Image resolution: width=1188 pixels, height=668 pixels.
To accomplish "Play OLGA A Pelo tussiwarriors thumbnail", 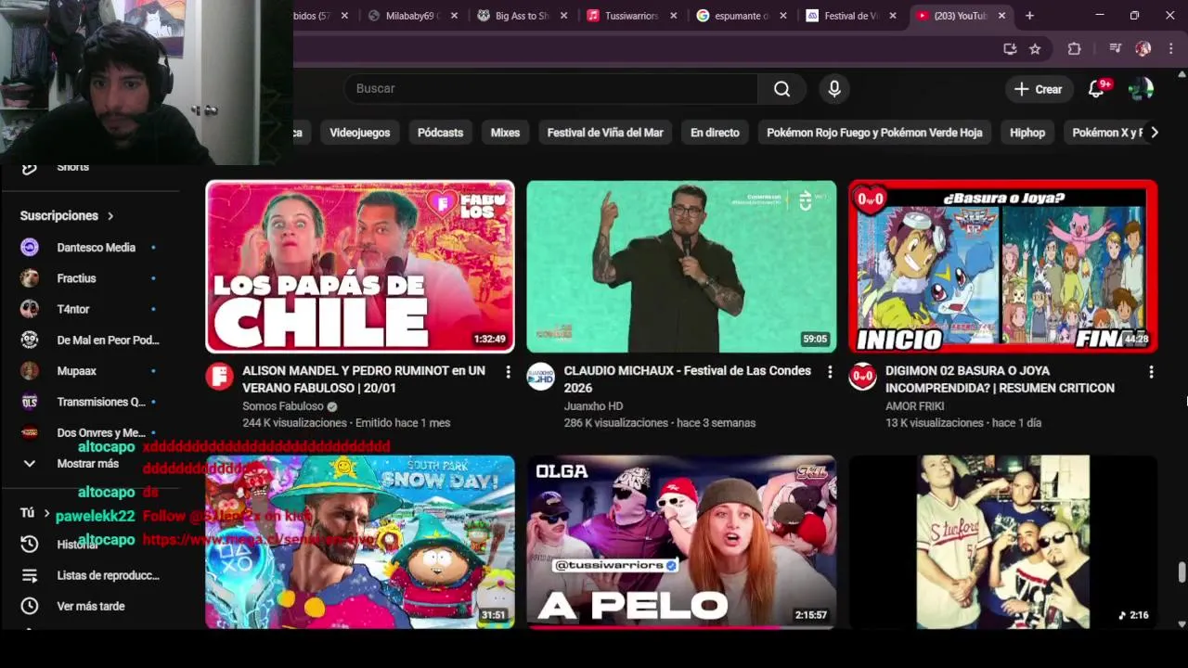I will point(681,542).
